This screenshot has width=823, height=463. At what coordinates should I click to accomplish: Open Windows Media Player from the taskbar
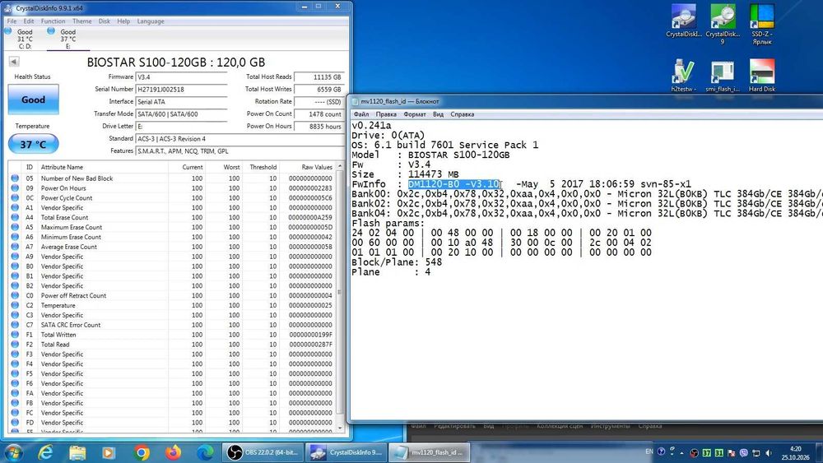click(x=109, y=452)
